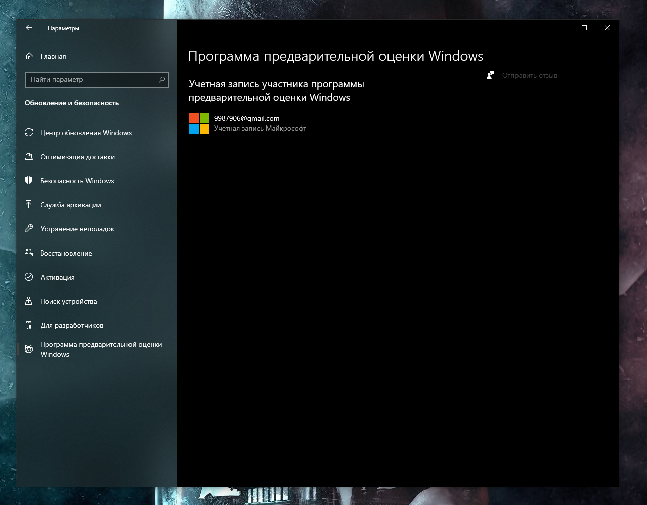Go to Активация page
This screenshot has width=647, height=505.
96,277
